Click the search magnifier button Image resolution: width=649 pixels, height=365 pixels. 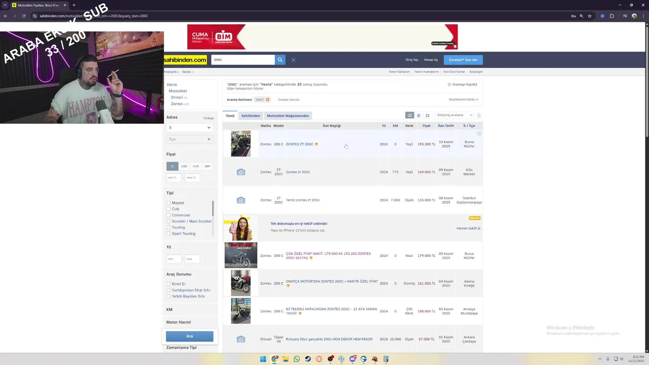(280, 60)
